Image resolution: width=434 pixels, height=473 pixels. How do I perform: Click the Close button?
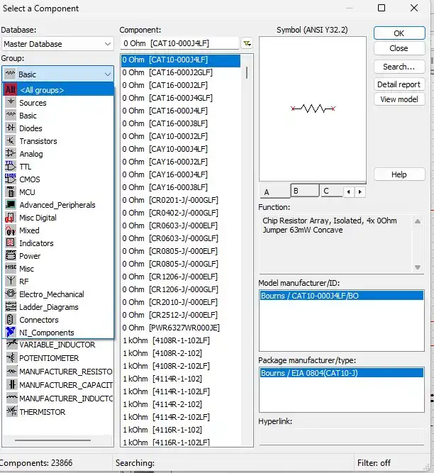pos(399,48)
